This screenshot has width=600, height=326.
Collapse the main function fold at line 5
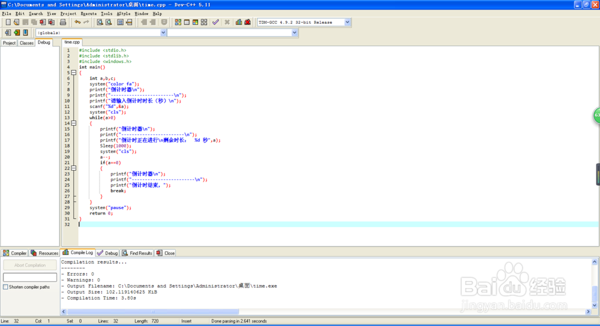[74, 73]
